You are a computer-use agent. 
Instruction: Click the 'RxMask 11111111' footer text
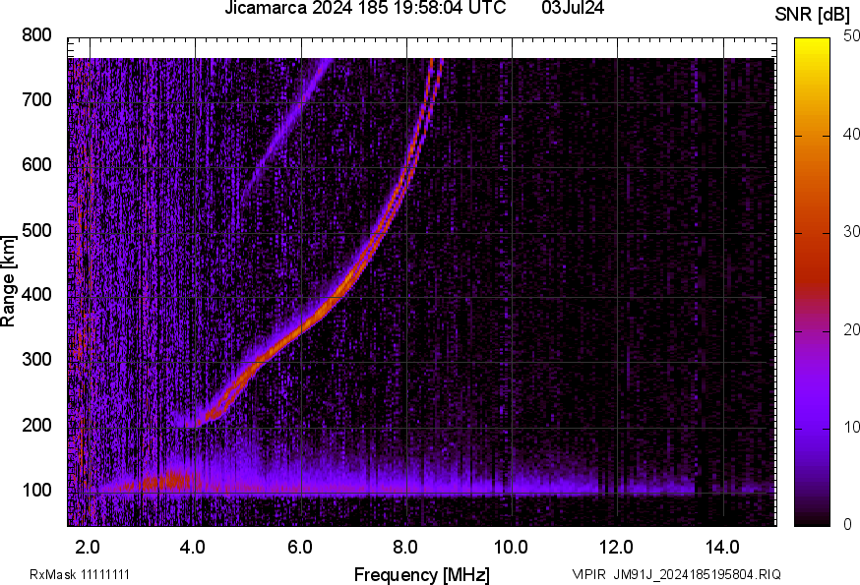[x=80, y=574]
